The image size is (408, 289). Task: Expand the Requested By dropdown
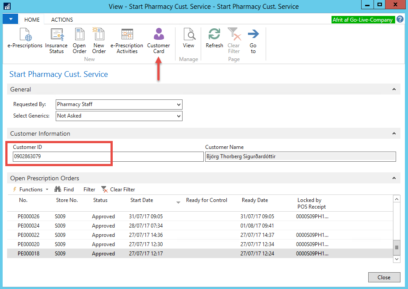coord(179,105)
